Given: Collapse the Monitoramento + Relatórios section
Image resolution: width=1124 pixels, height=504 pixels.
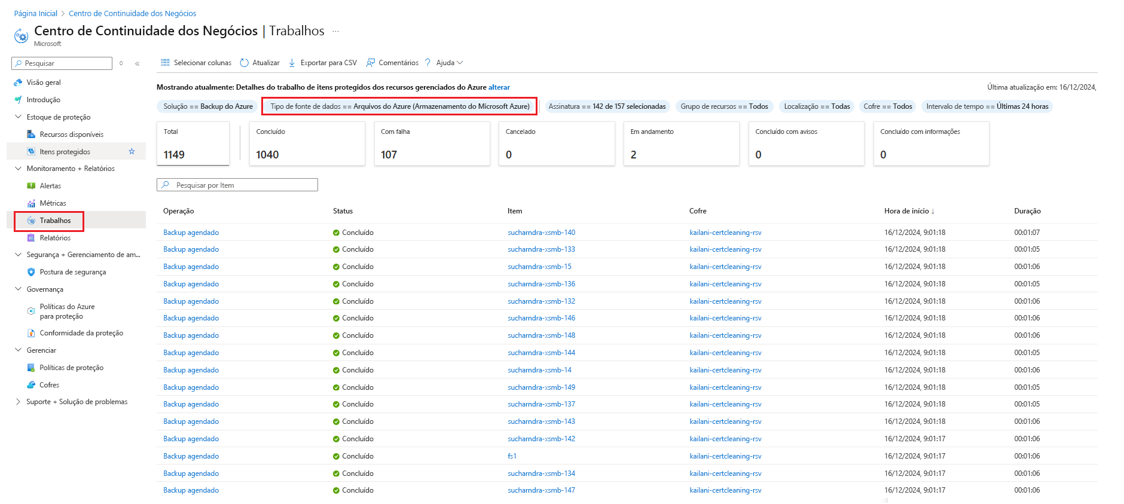Looking at the screenshot, I should pos(18,169).
